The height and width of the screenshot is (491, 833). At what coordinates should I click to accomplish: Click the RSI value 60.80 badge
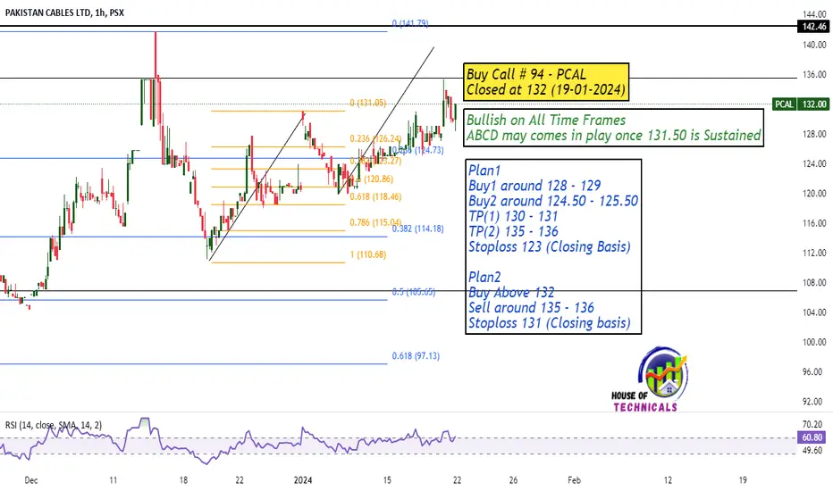(x=812, y=437)
